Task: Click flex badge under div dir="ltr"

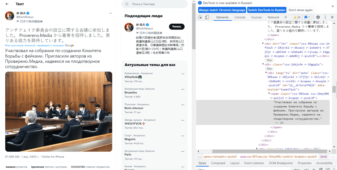Action: tap(269, 60)
